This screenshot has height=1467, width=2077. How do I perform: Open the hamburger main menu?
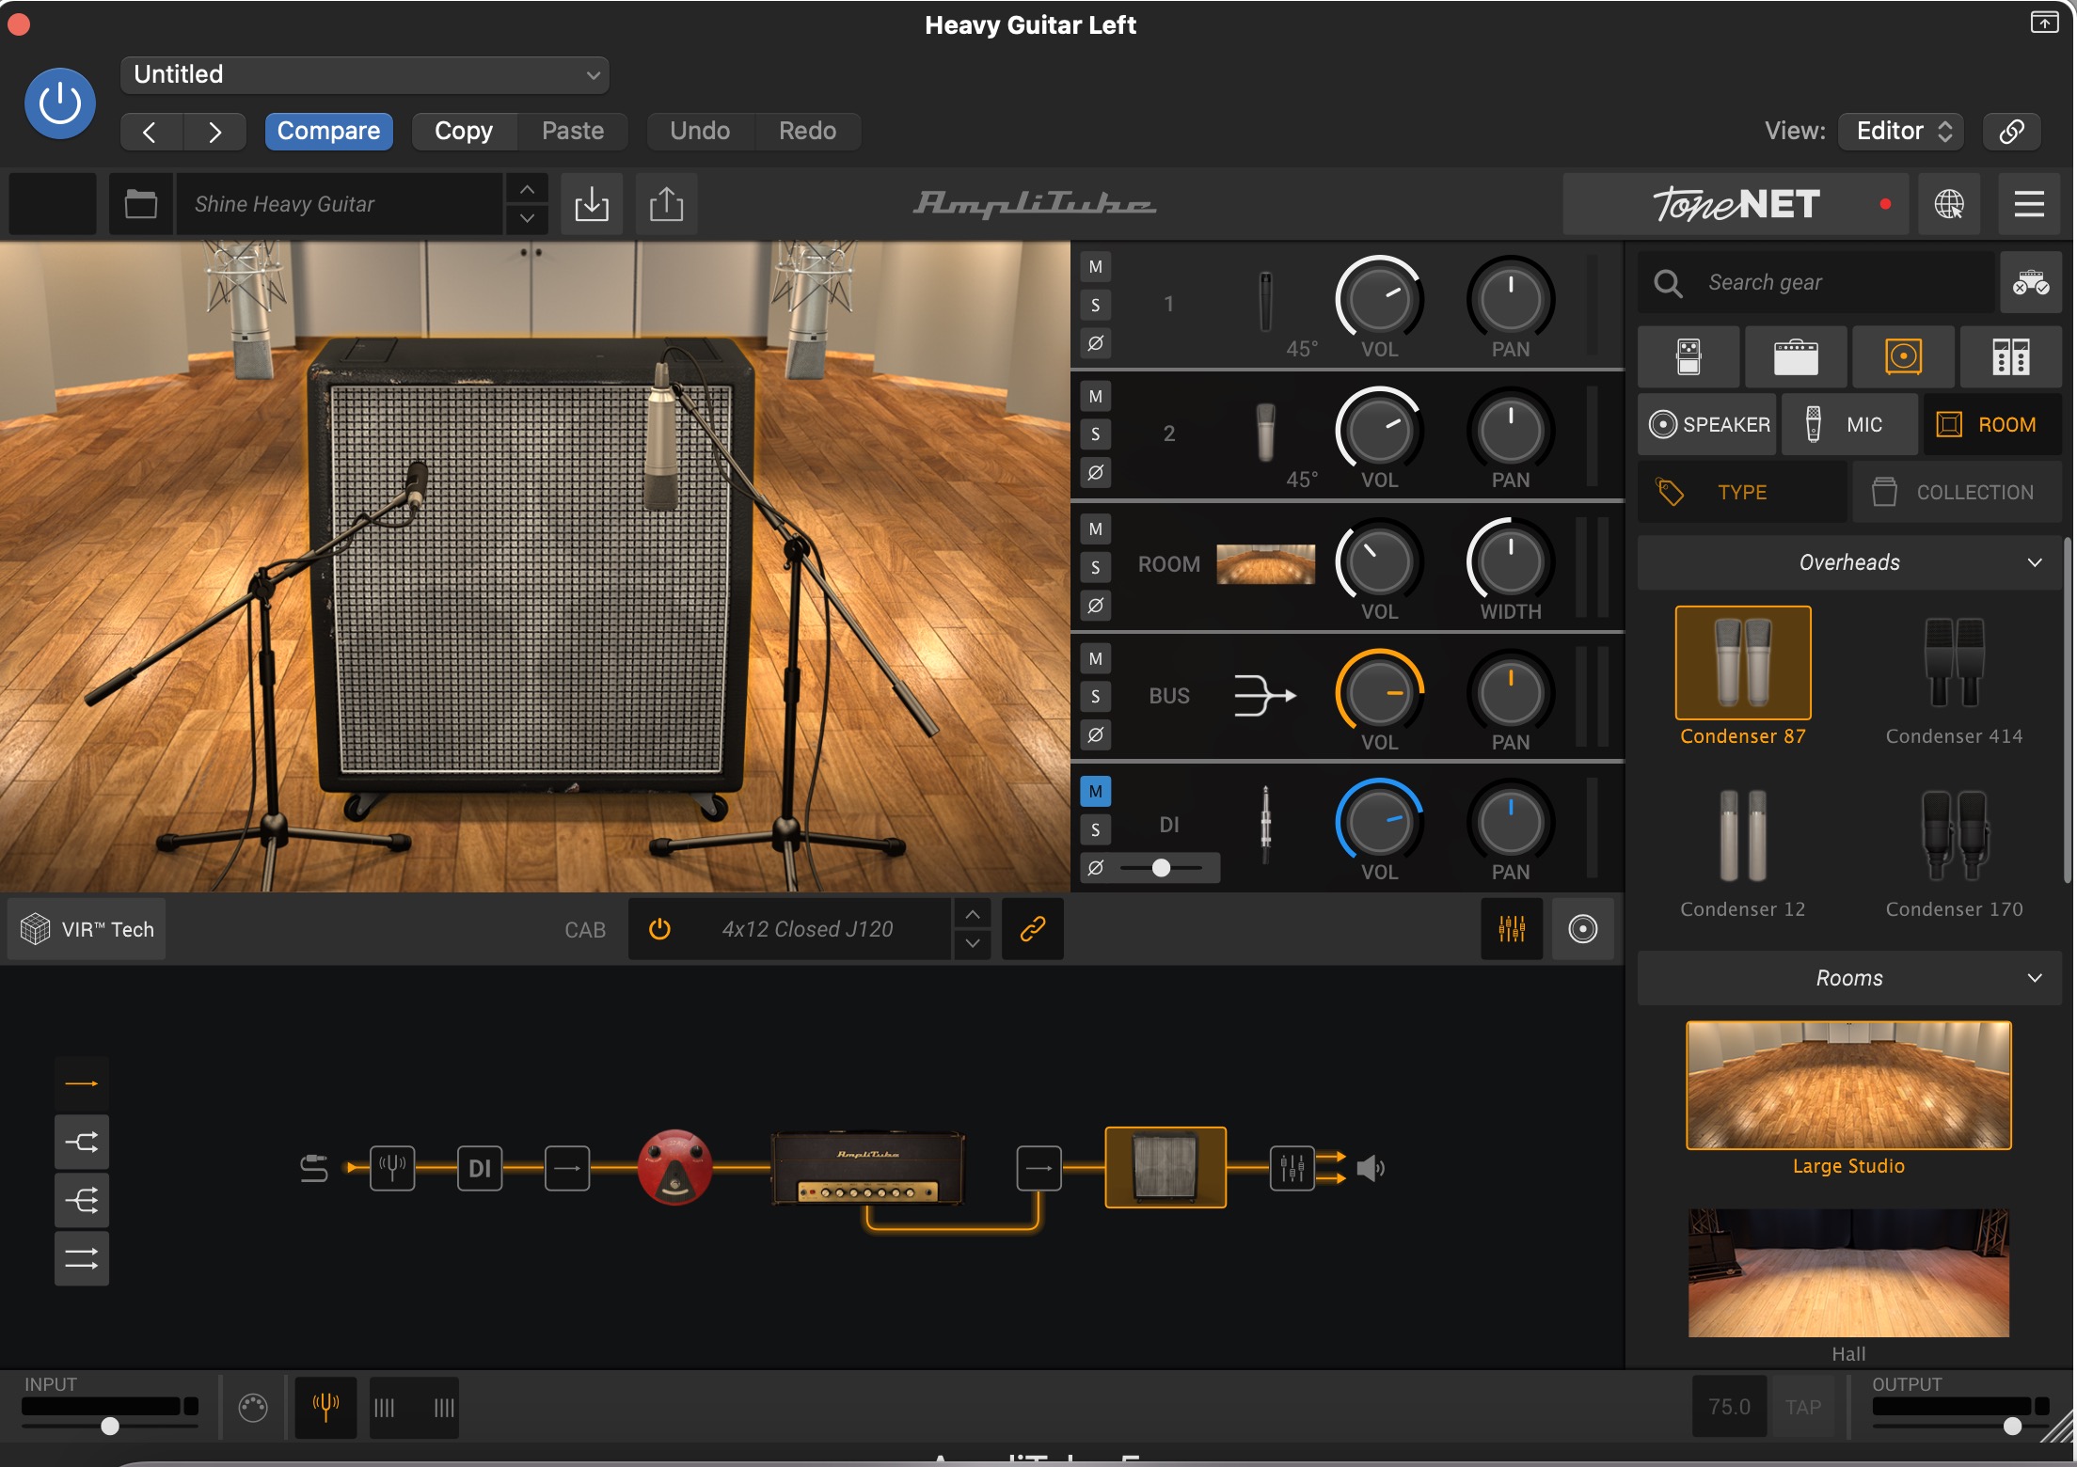(2029, 204)
